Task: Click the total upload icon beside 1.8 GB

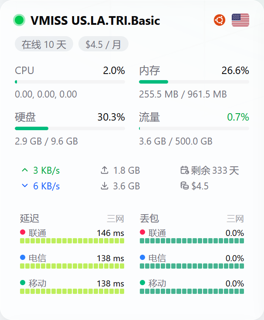Action: 105,170
